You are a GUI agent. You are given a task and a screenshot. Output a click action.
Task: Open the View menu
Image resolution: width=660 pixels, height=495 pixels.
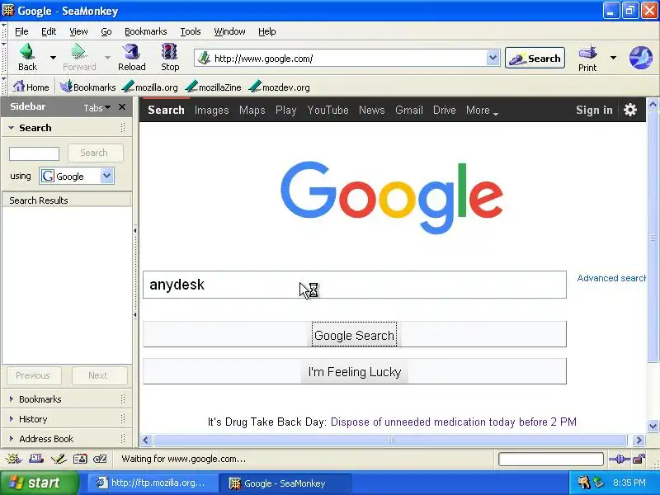click(78, 31)
